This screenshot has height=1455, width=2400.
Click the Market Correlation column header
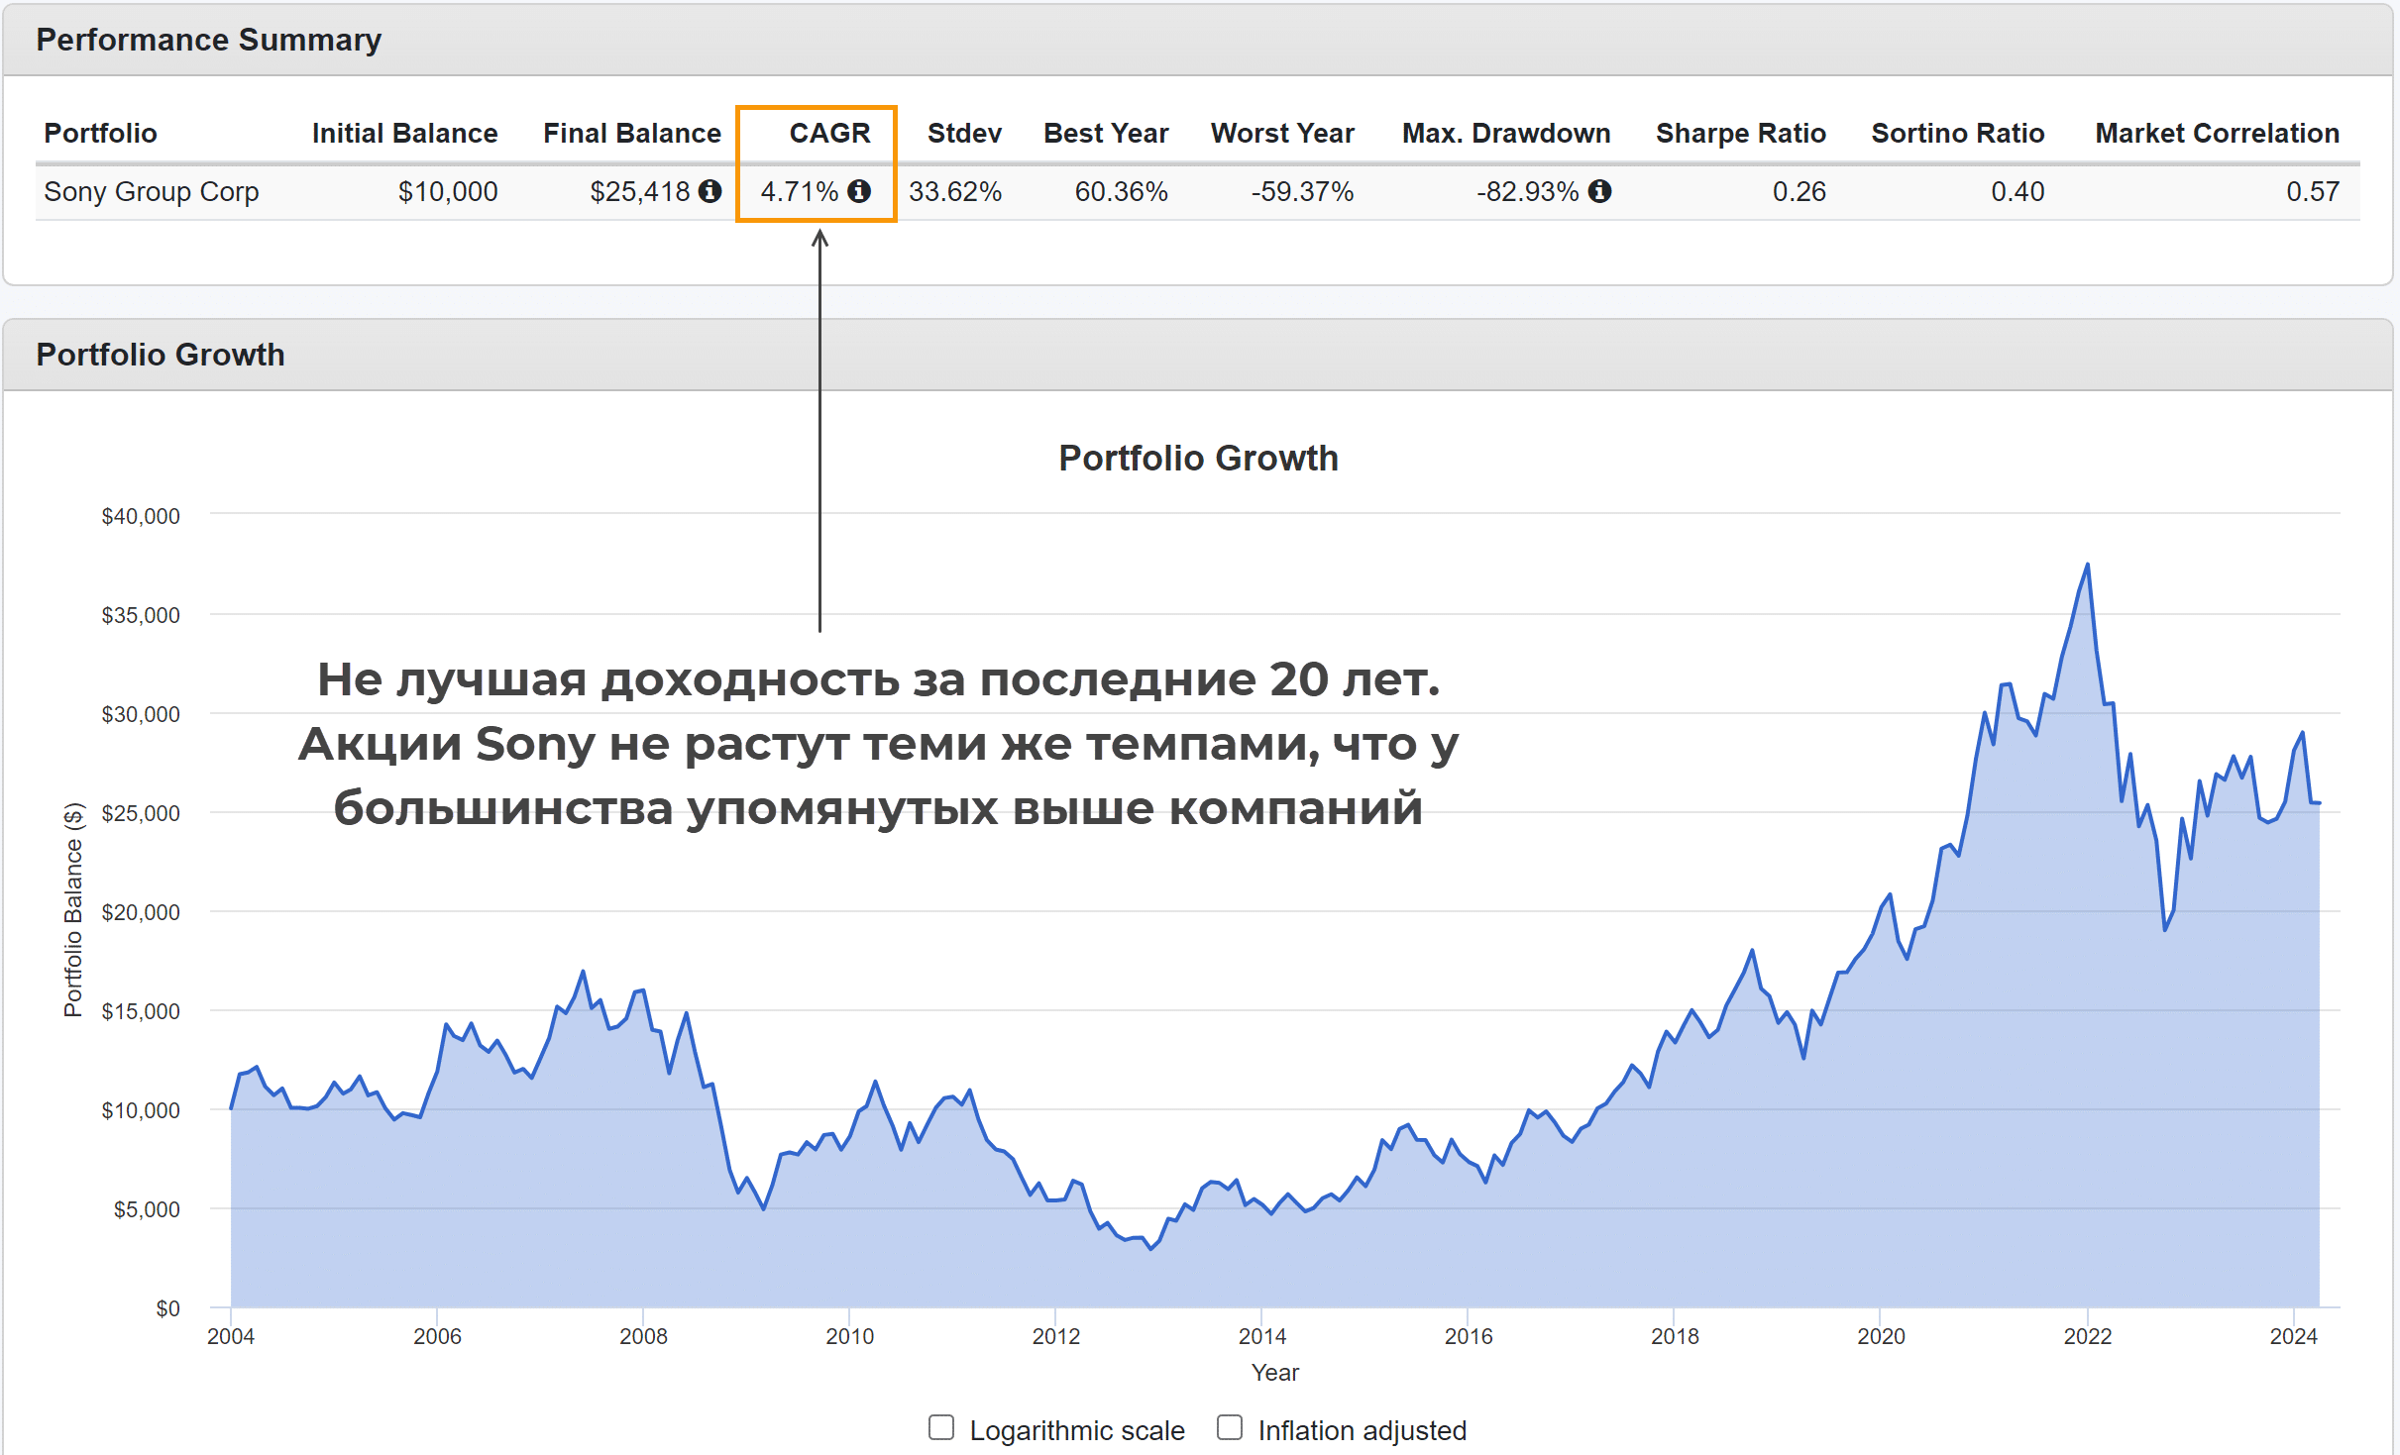2217,133
